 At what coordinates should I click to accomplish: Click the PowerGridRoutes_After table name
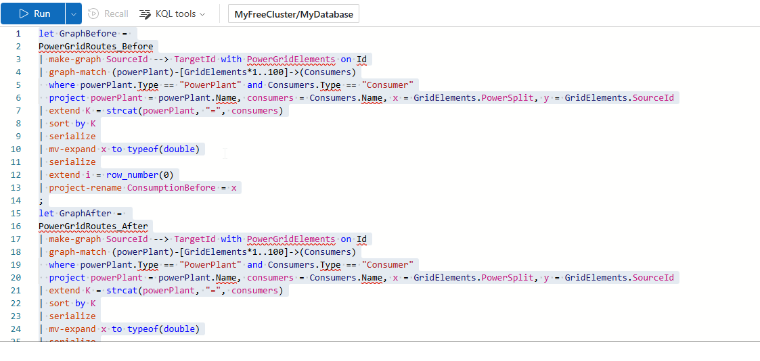click(x=93, y=226)
